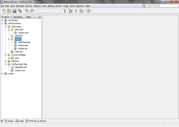Select doStop.jsp file

click(x=23, y=49)
